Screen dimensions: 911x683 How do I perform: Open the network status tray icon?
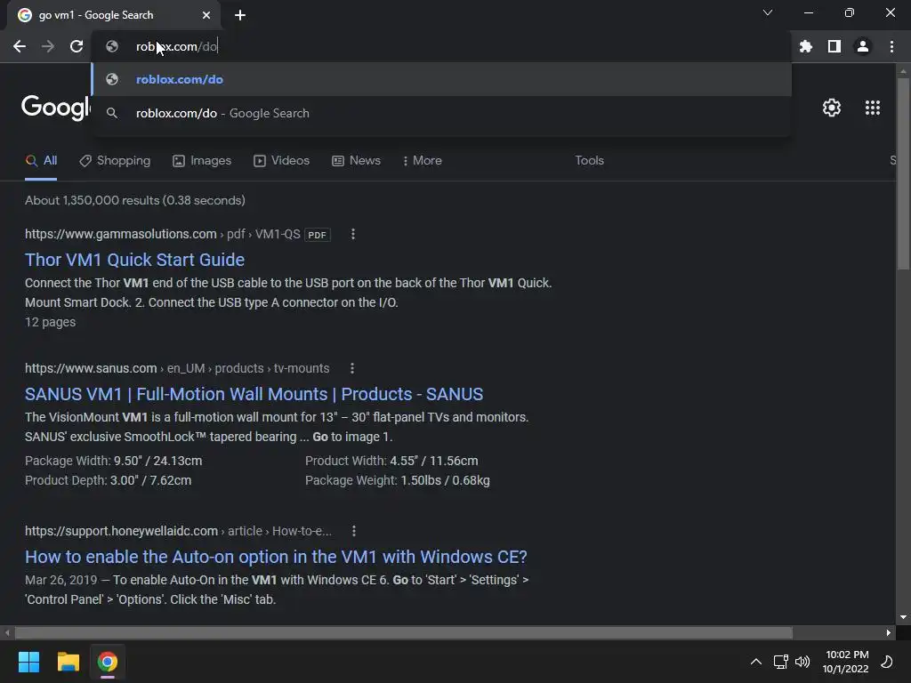pos(780,662)
